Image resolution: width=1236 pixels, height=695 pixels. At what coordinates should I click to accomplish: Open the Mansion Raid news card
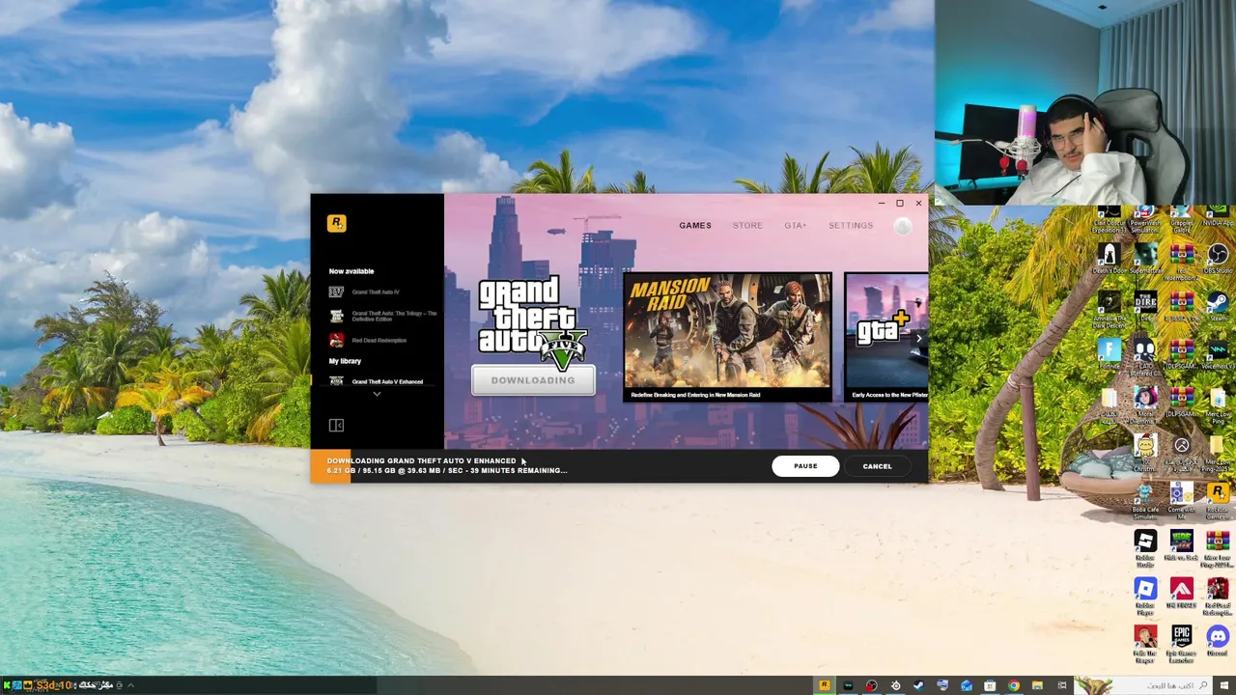(727, 337)
